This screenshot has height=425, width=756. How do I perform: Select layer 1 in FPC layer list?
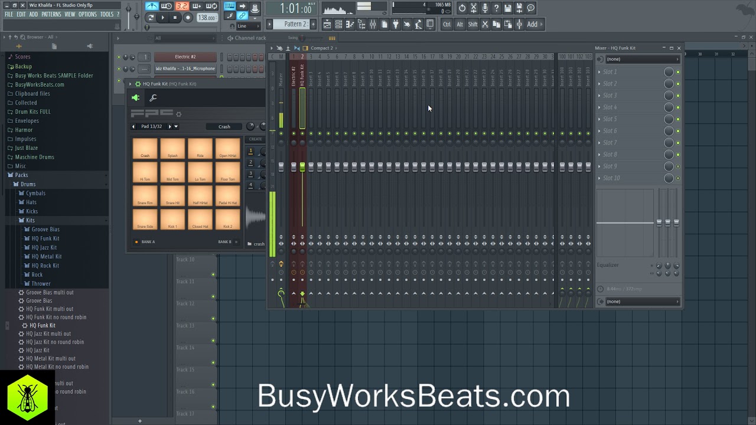[250, 151]
